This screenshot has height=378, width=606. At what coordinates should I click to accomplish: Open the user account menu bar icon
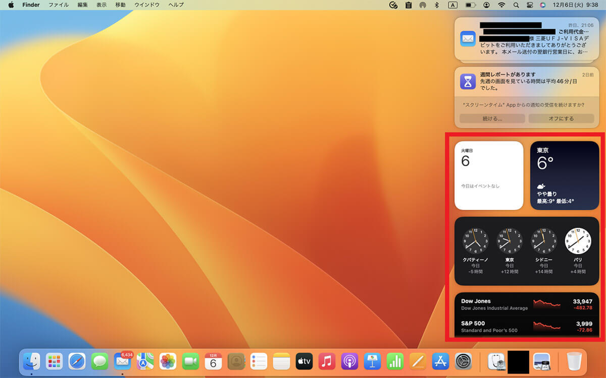coord(486,5)
